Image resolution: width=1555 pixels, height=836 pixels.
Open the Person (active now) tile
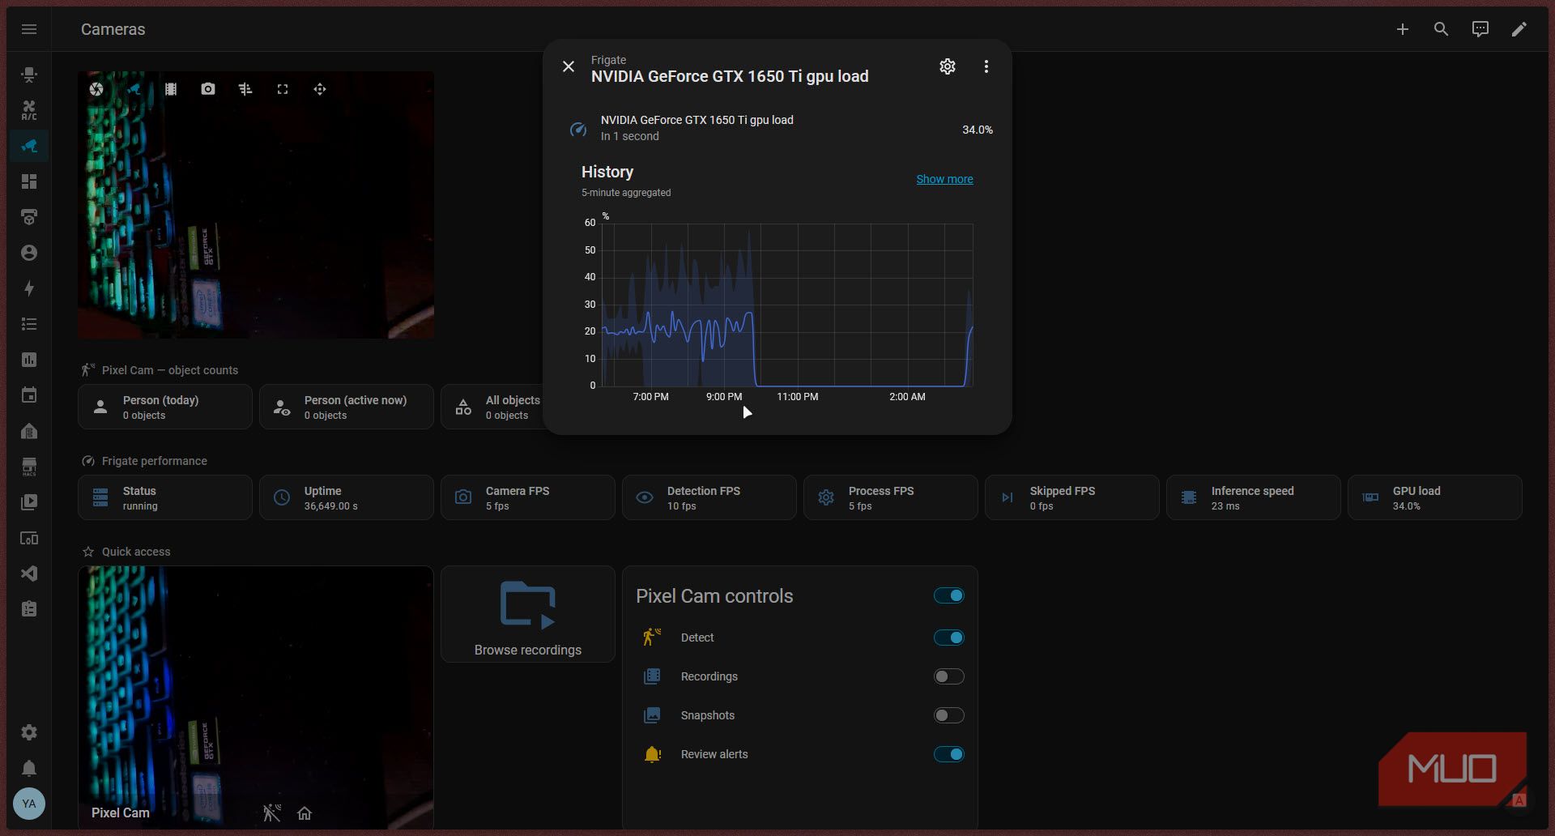347,407
